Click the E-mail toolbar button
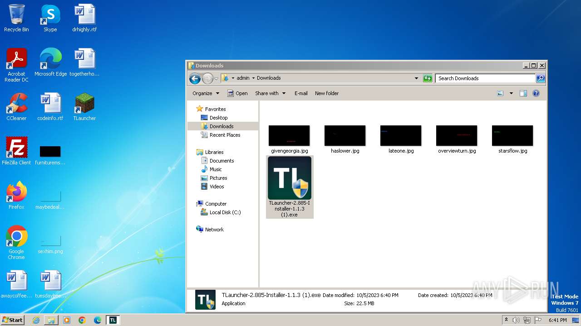This screenshot has width=581, height=326. [301, 93]
